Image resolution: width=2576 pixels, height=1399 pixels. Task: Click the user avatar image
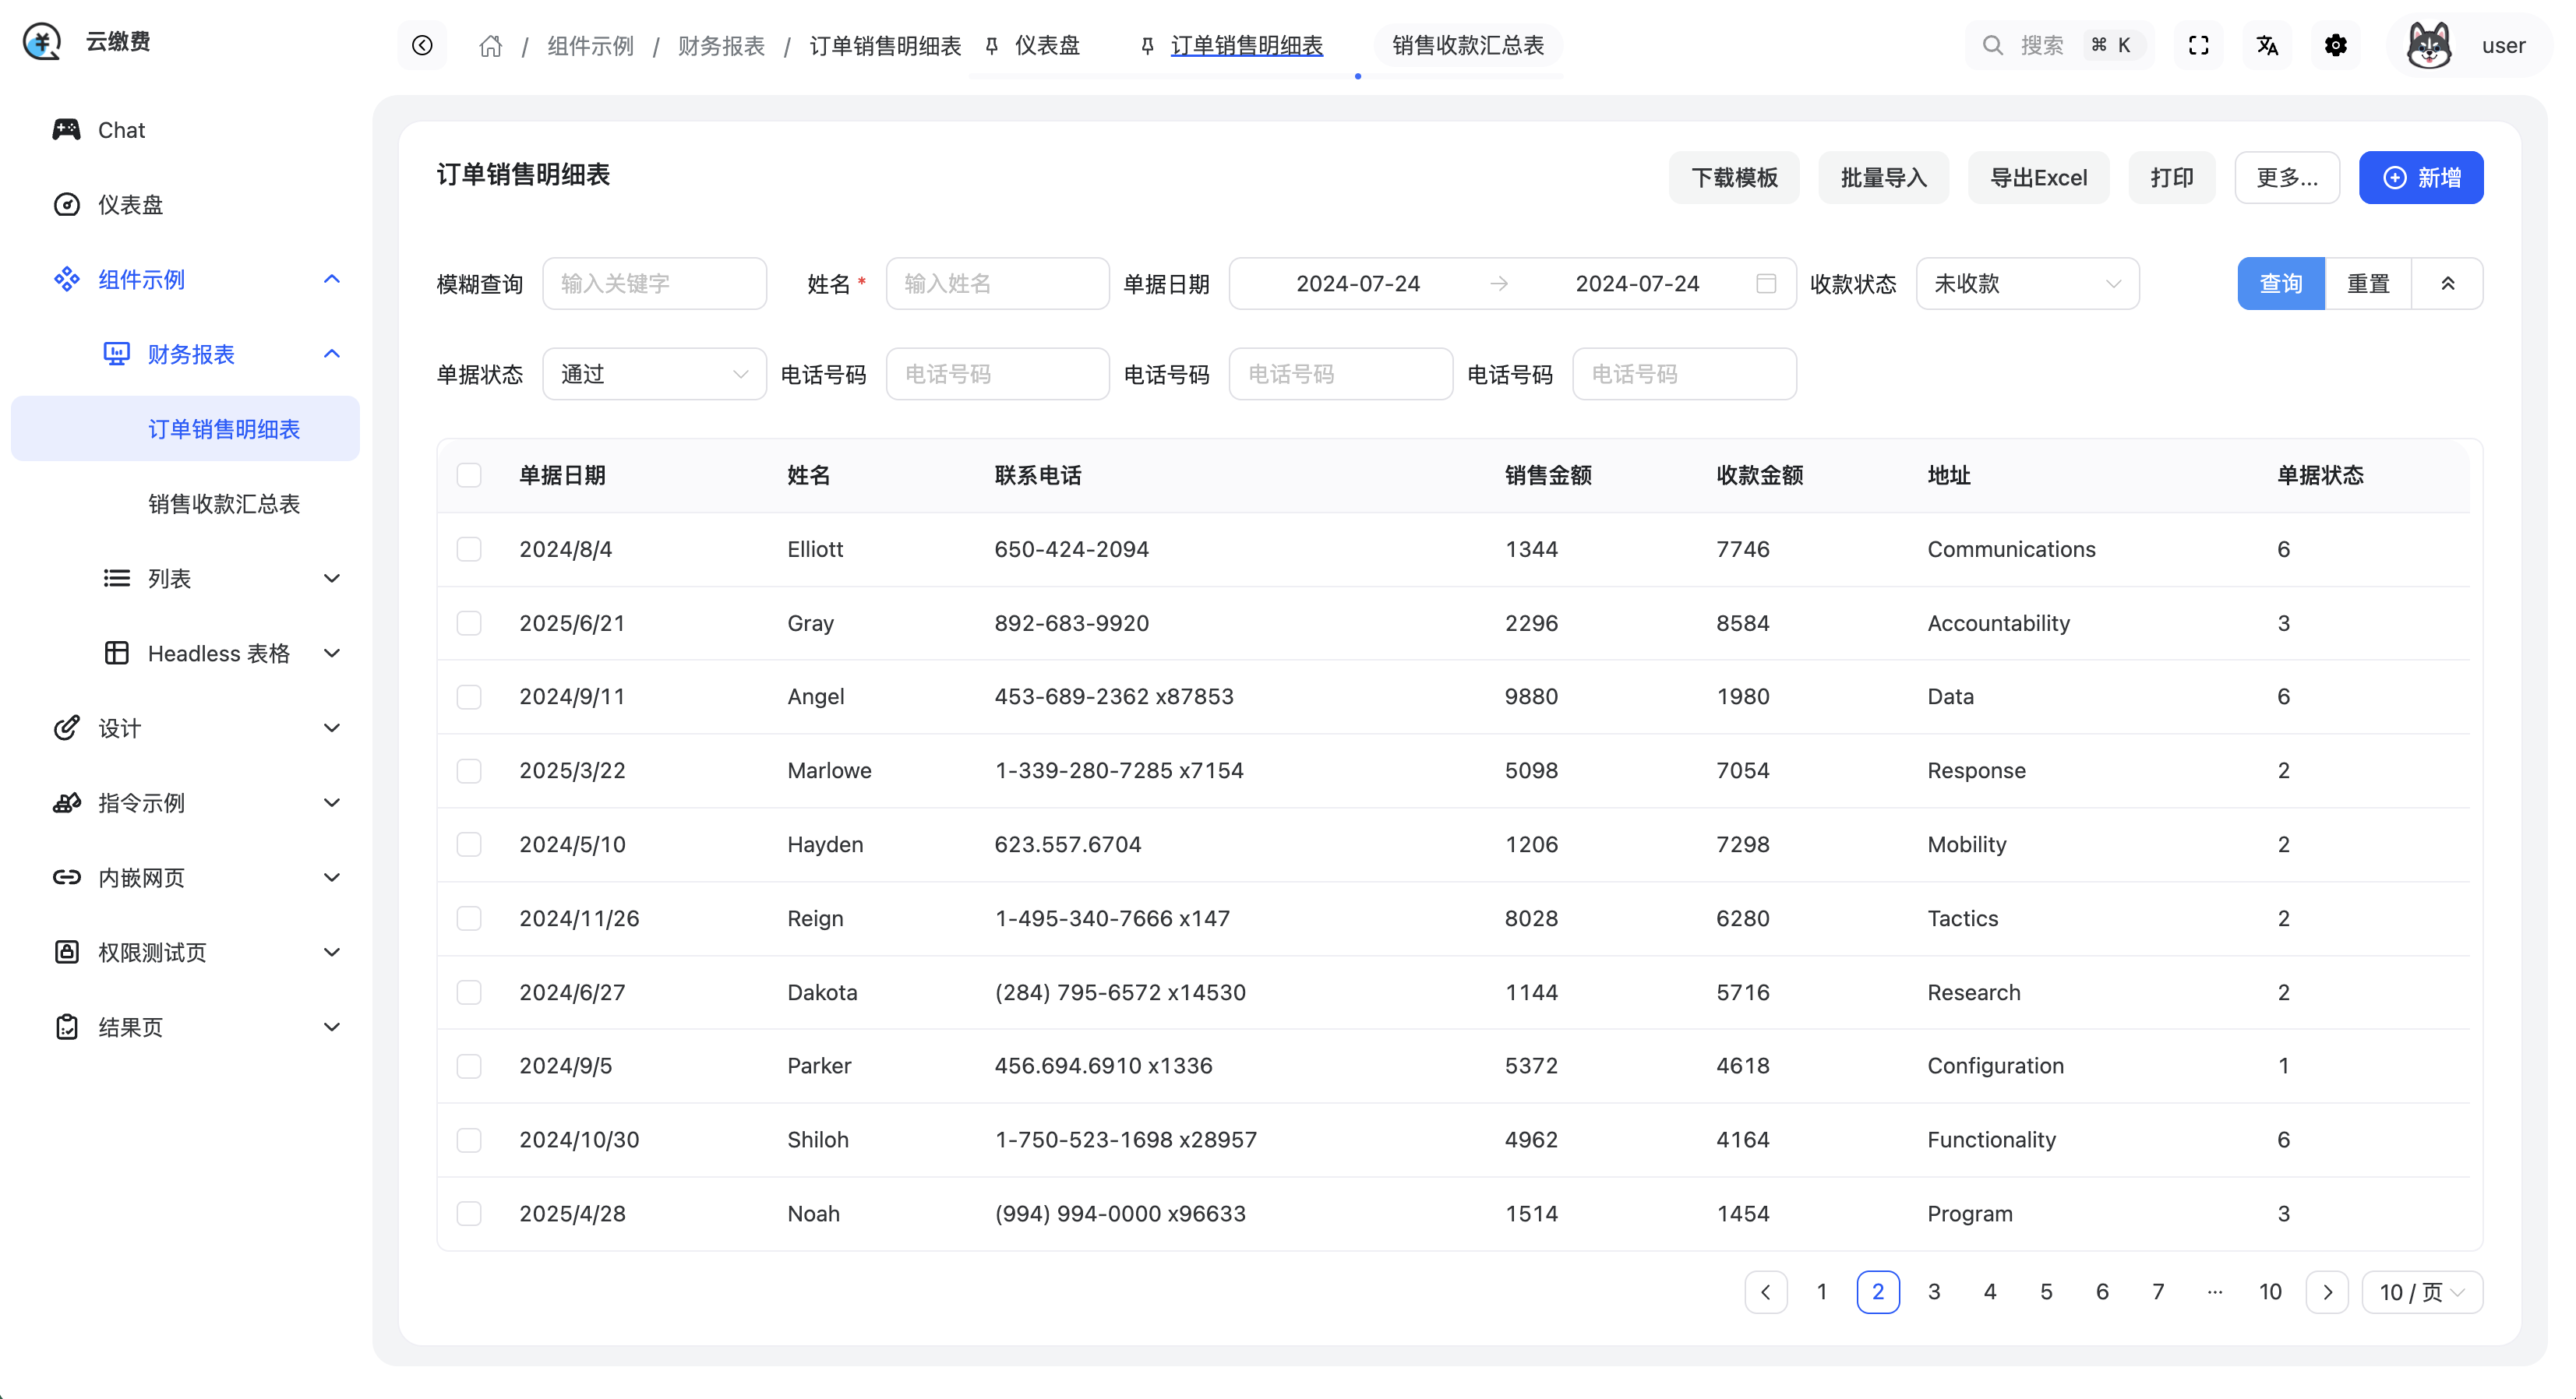click(x=2428, y=45)
